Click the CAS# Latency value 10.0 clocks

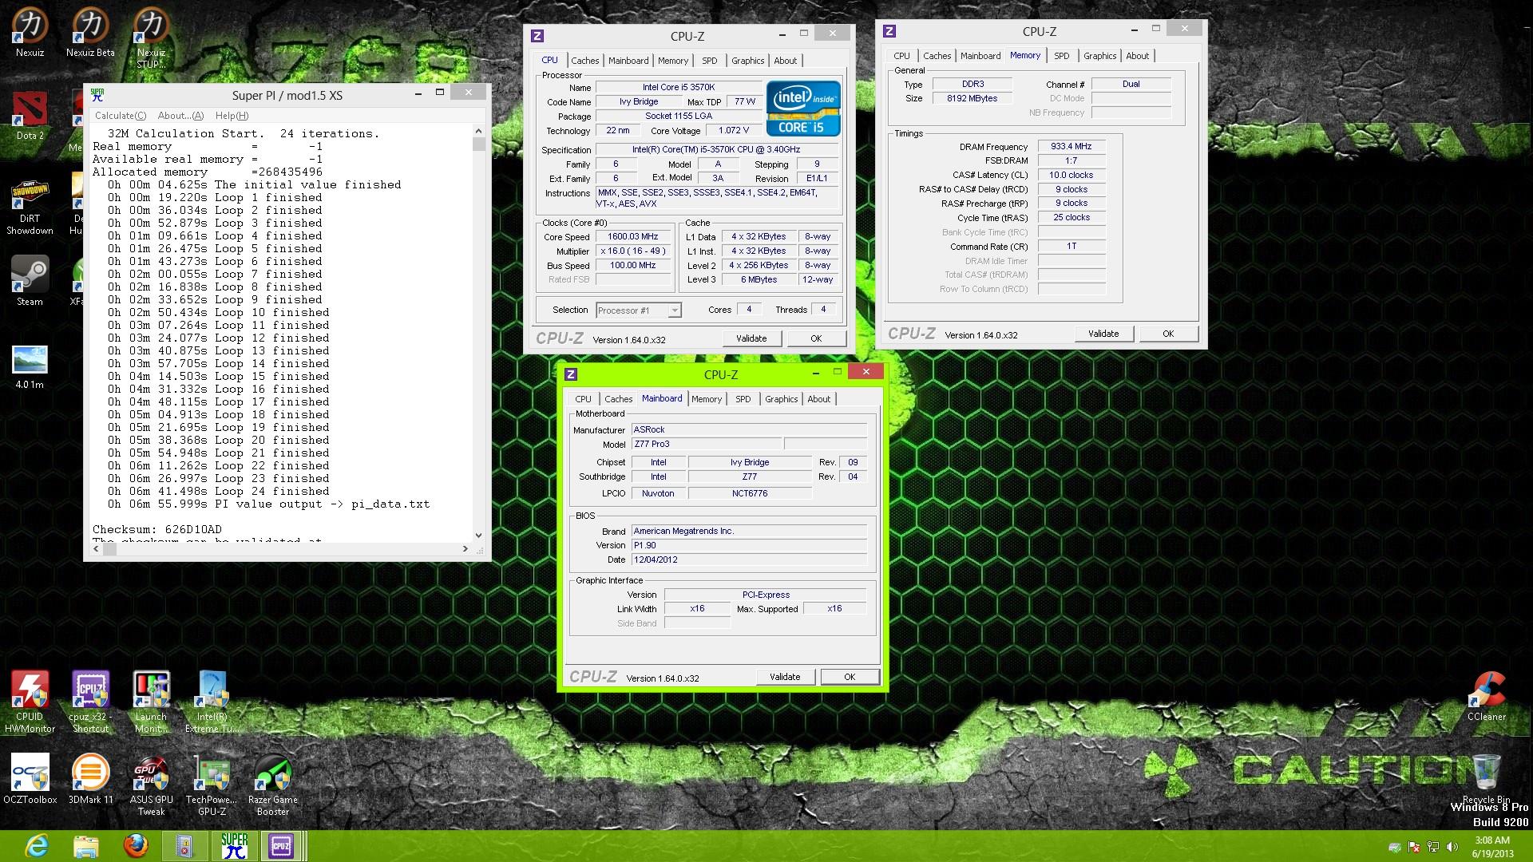click(1072, 175)
